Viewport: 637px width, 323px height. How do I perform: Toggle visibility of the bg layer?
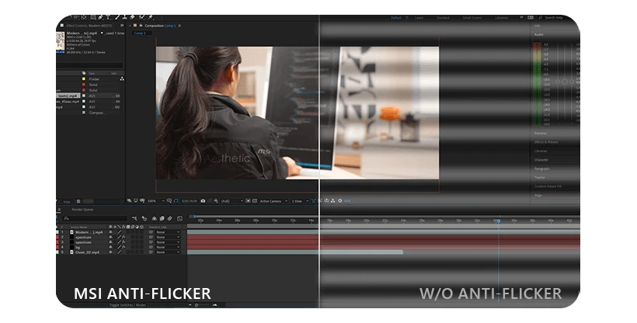[x=111, y=247]
